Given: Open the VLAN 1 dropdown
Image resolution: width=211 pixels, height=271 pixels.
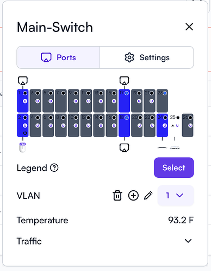Looking at the screenshot, I should pyautogui.click(x=176, y=196).
